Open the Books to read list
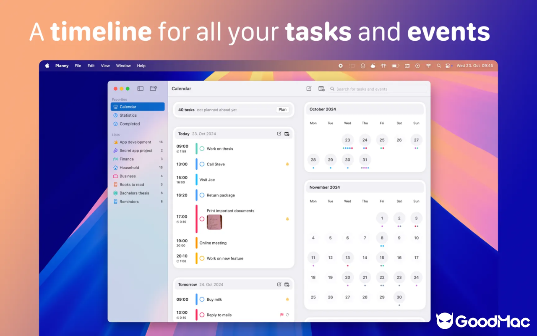537x336 pixels. tap(130, 184)
